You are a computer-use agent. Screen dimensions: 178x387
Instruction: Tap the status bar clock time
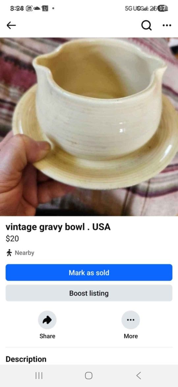[17, 8]
